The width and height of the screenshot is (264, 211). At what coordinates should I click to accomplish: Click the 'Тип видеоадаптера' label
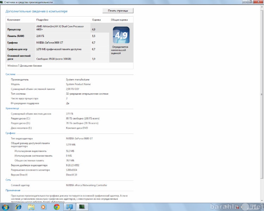pos(22,139)
